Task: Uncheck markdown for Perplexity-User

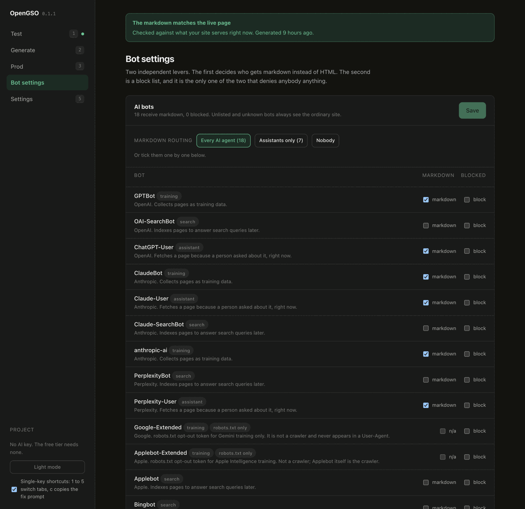Action: 426,405
